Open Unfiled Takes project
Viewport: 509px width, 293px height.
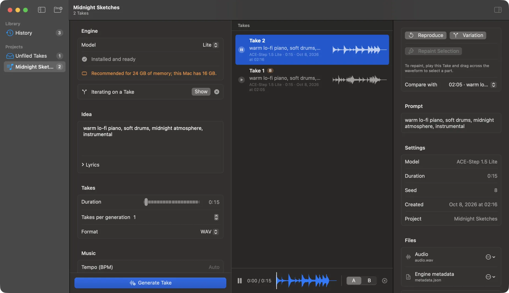pyautogui.click(x=34, y=56)
